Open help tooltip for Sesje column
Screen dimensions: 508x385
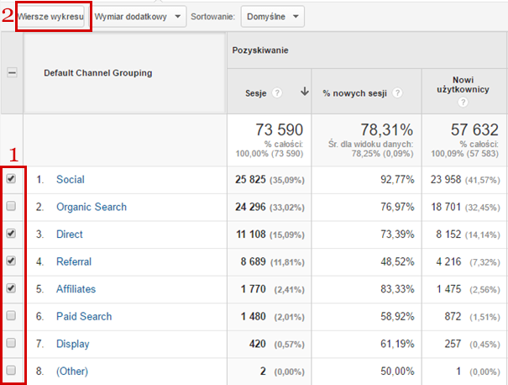pos(277,93)
